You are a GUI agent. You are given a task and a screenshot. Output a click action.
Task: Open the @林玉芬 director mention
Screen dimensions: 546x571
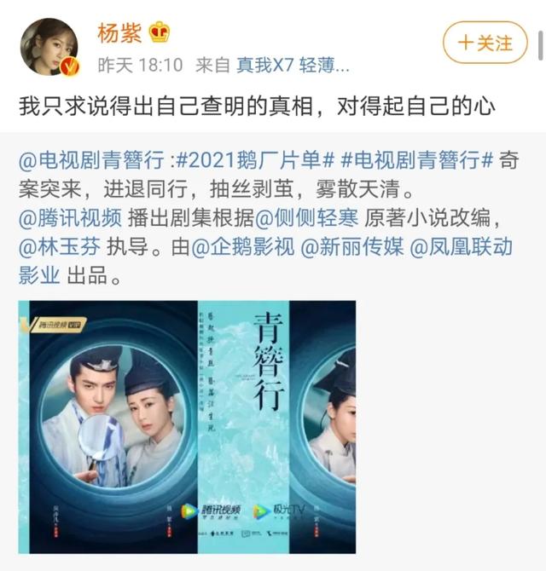[x=60, y=246]
